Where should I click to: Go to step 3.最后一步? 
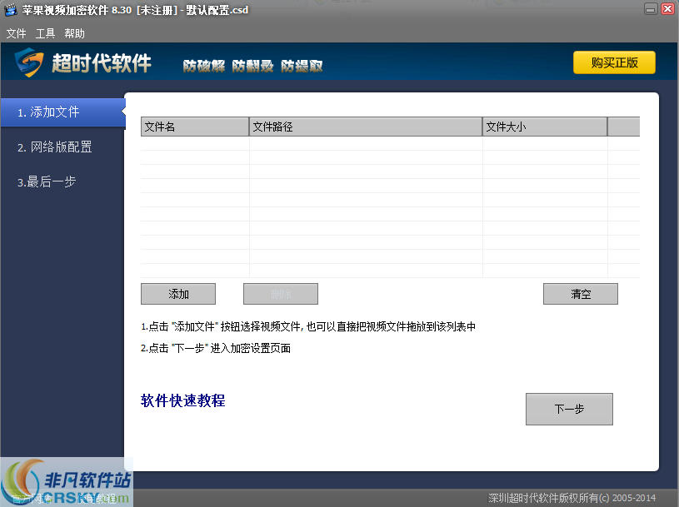[x=47, y=181]
